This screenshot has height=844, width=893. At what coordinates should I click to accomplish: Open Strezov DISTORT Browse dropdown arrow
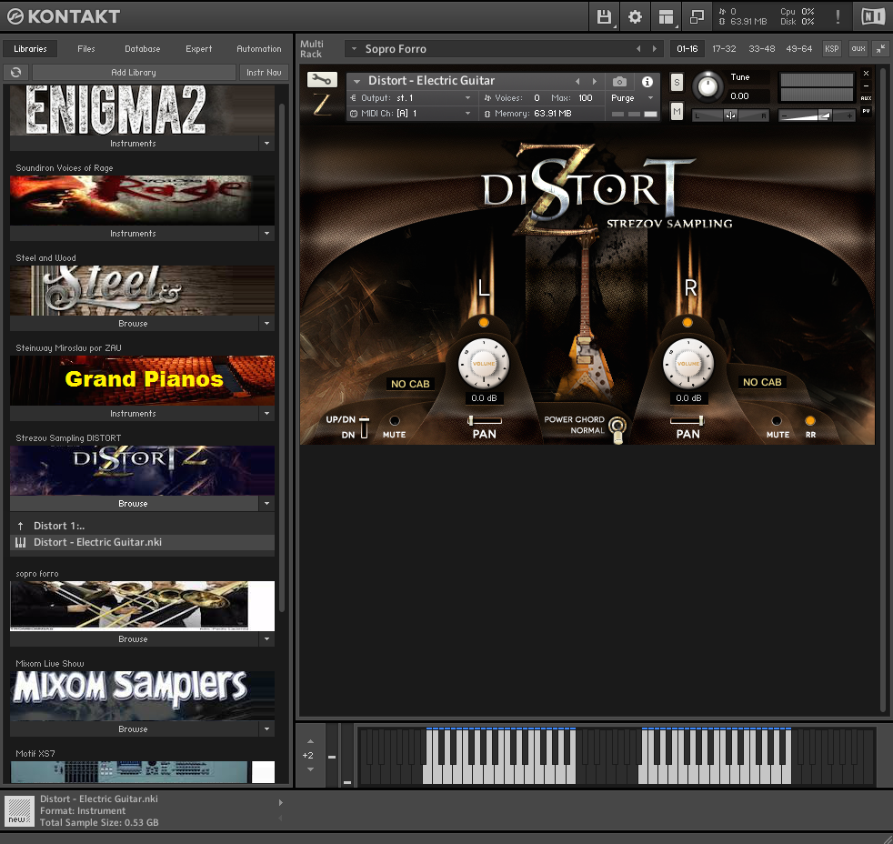[x=266, y=504]
